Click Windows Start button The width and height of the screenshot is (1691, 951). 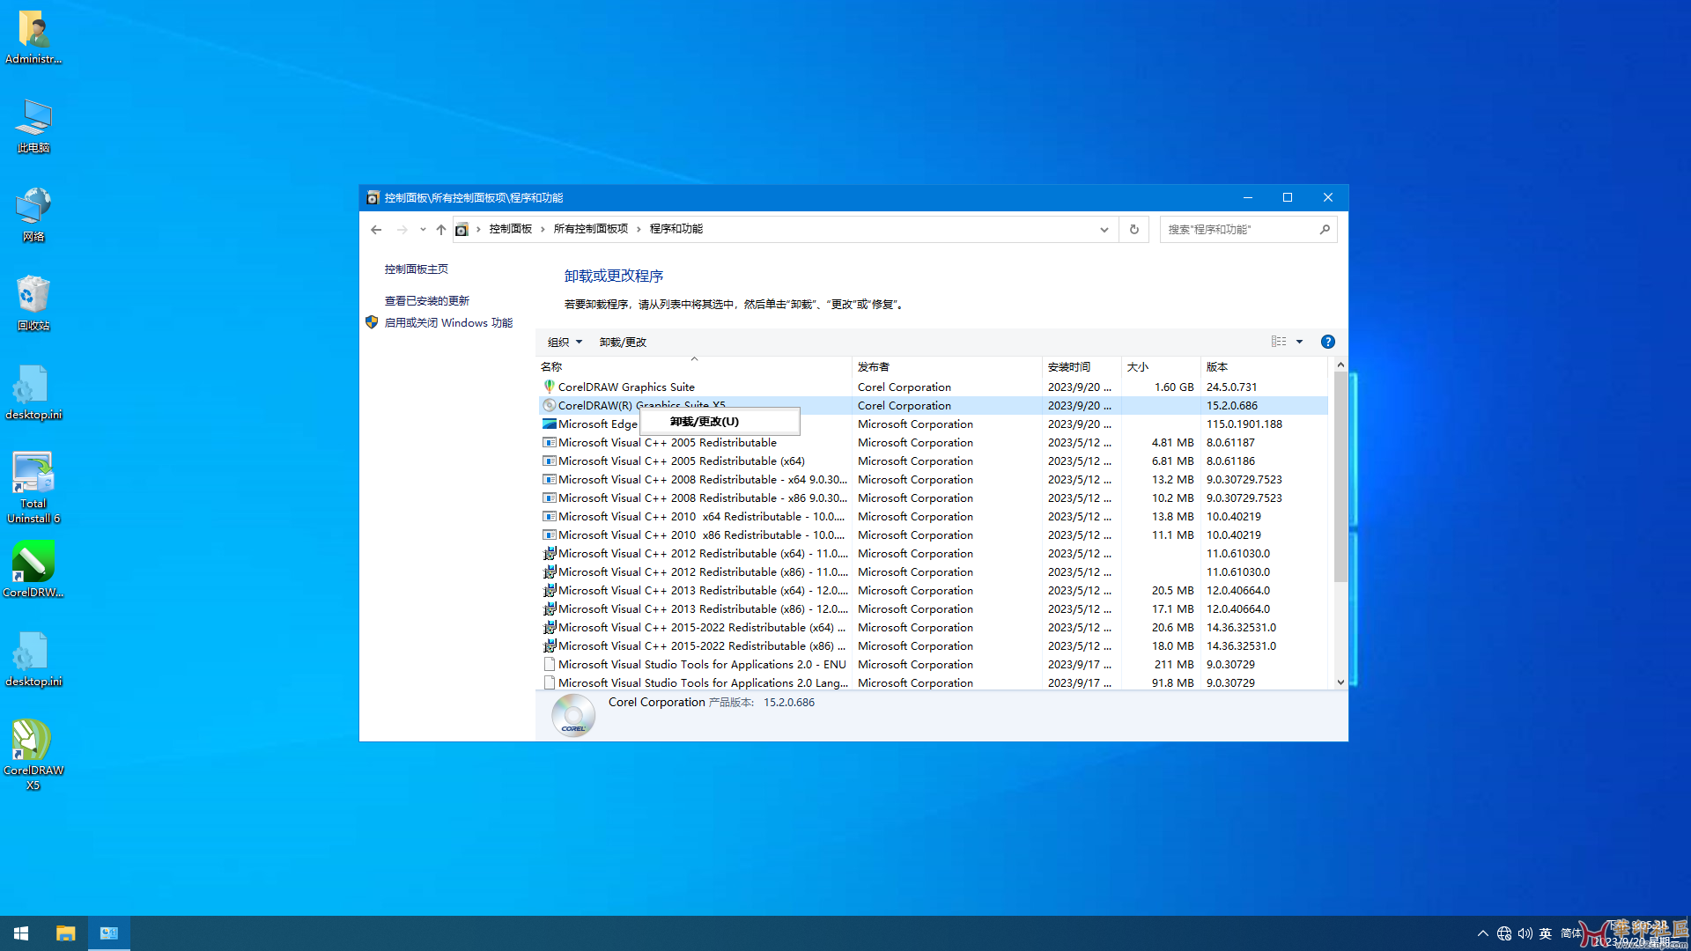point(21,933)
